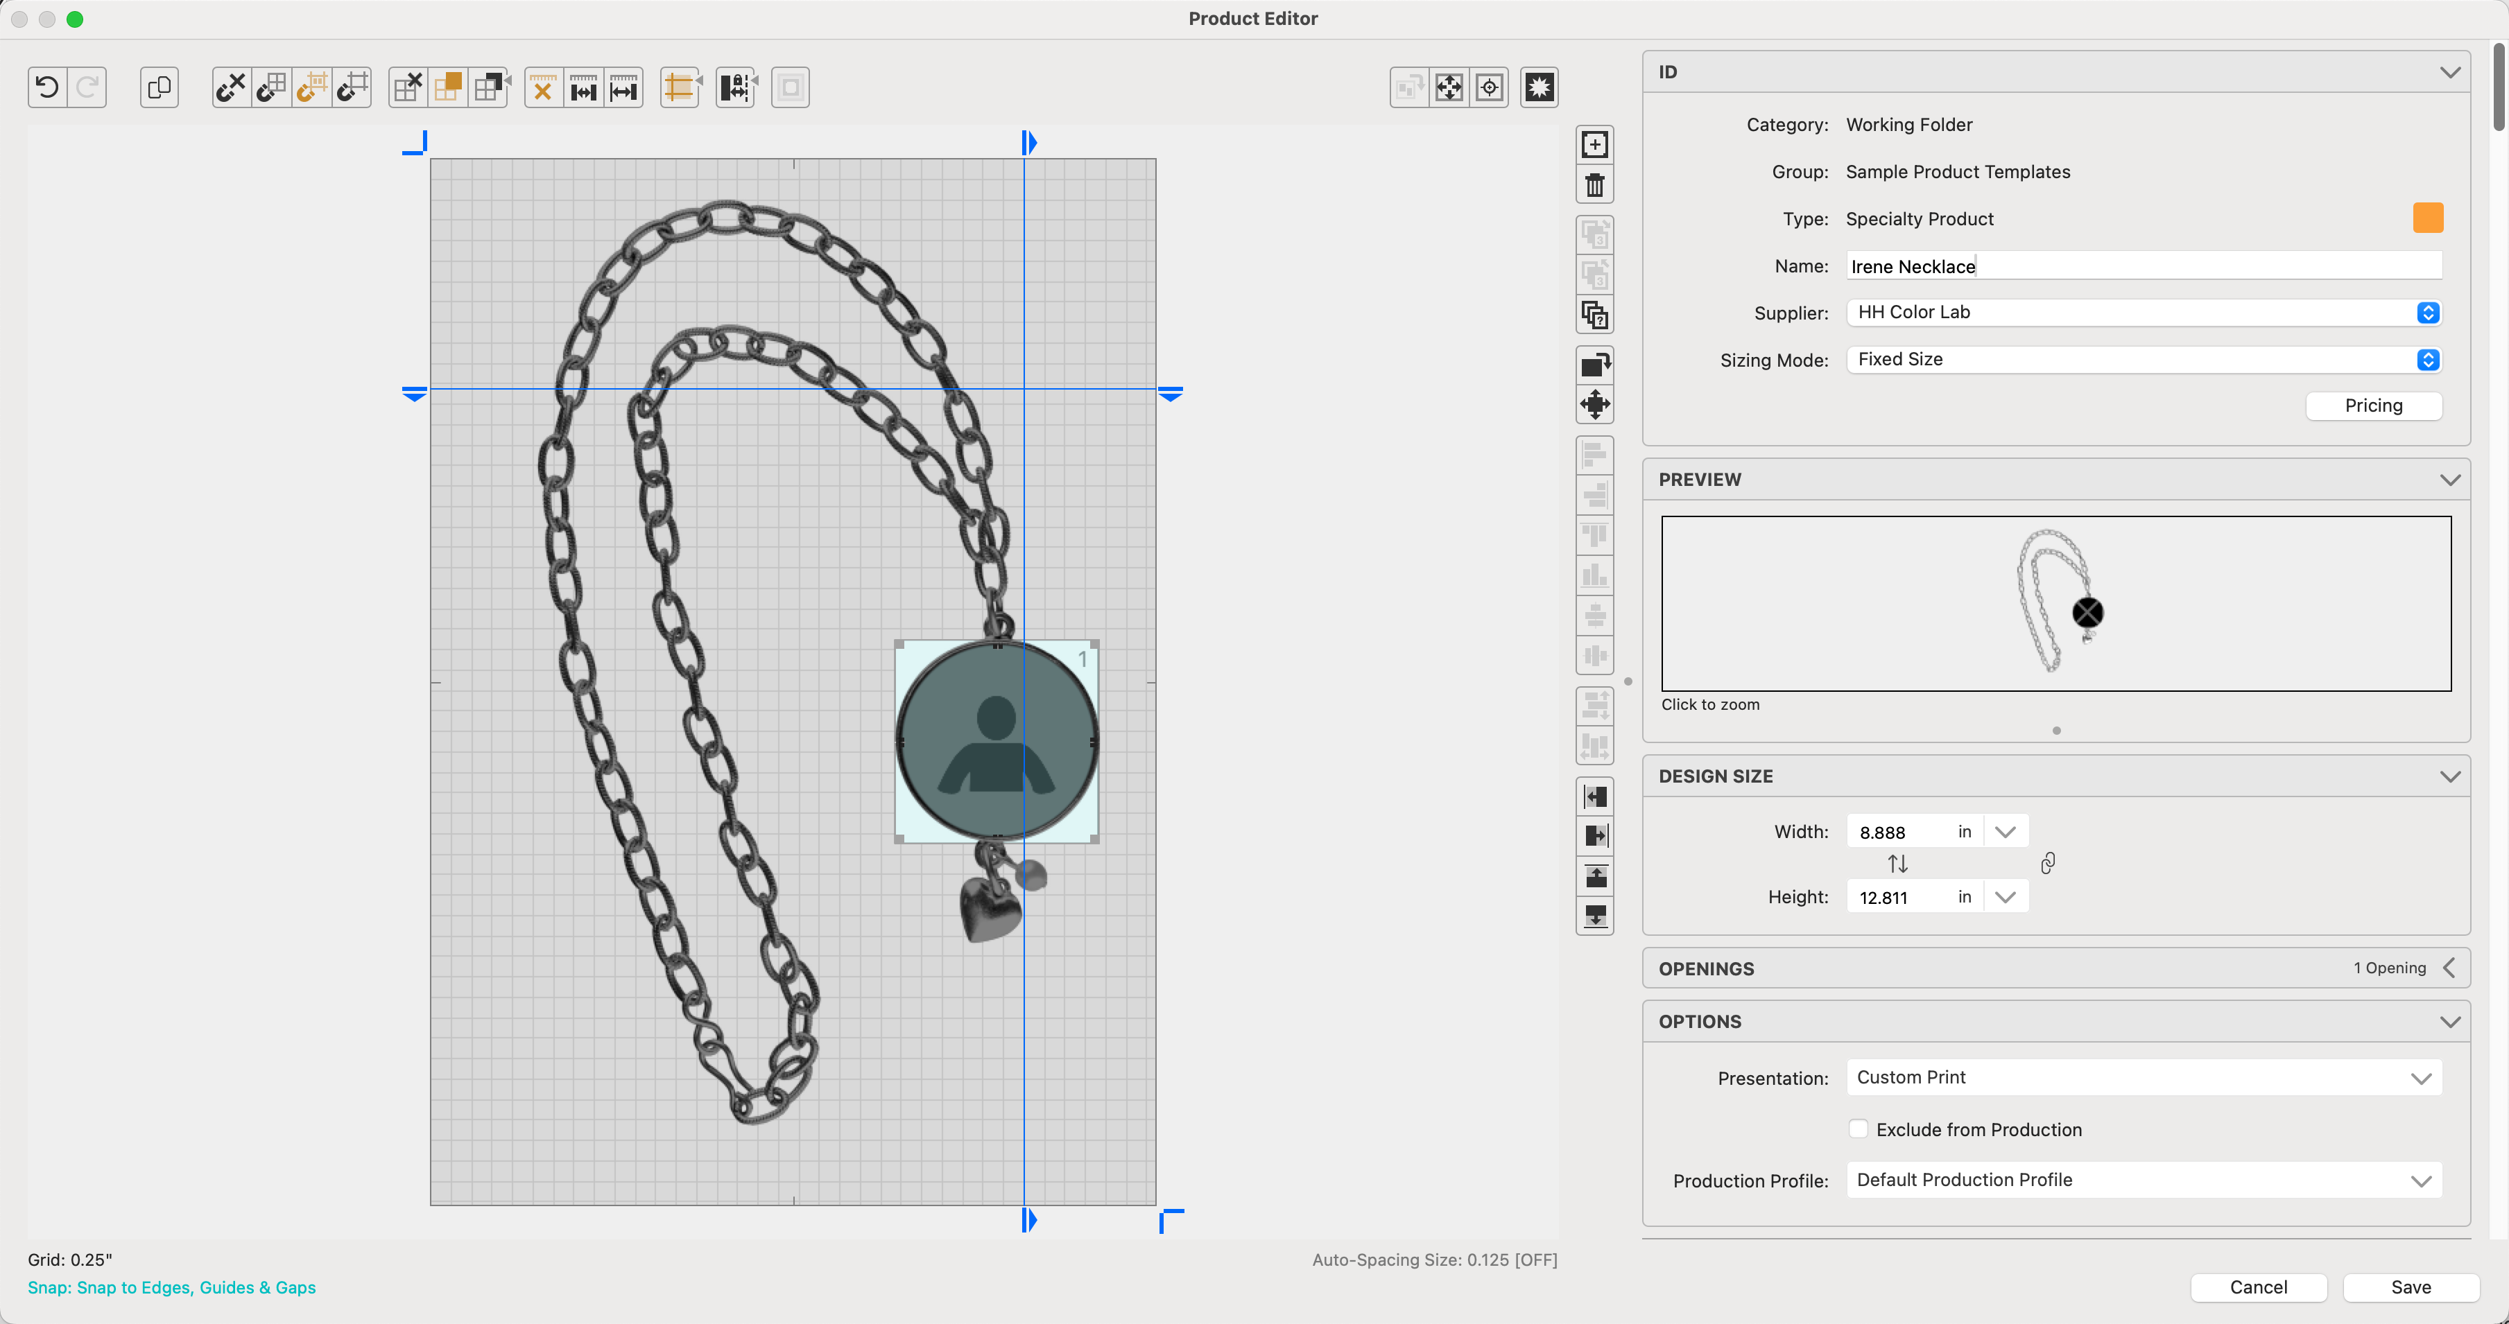Click the clear rulers orange X icon
Image resolution: width=2509 pixels, height=1324 pixels.
coord(542,87)
